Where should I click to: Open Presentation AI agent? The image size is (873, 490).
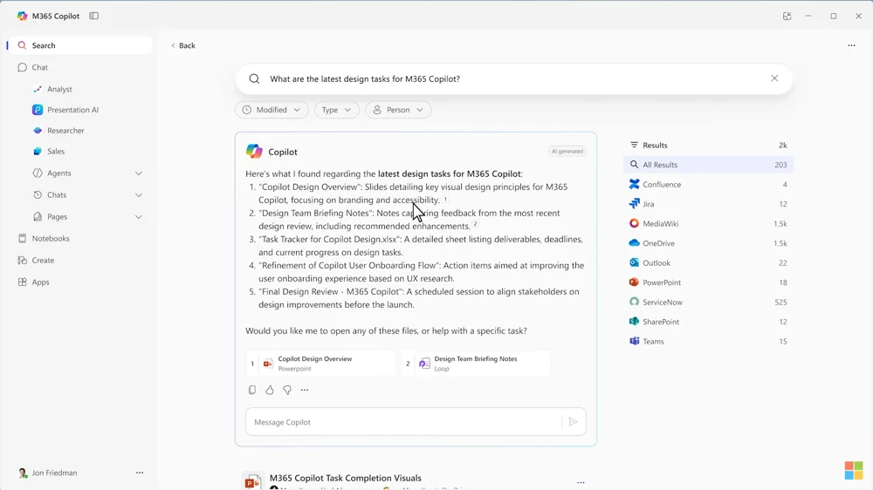(72, 110)
